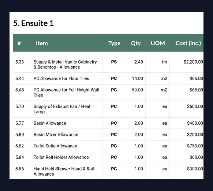The height and width of the screenshot is (191, 213).
Task: Click the m2 unit in Floor Tiles row
Action: pyautogui.click(x=164, y=79)
